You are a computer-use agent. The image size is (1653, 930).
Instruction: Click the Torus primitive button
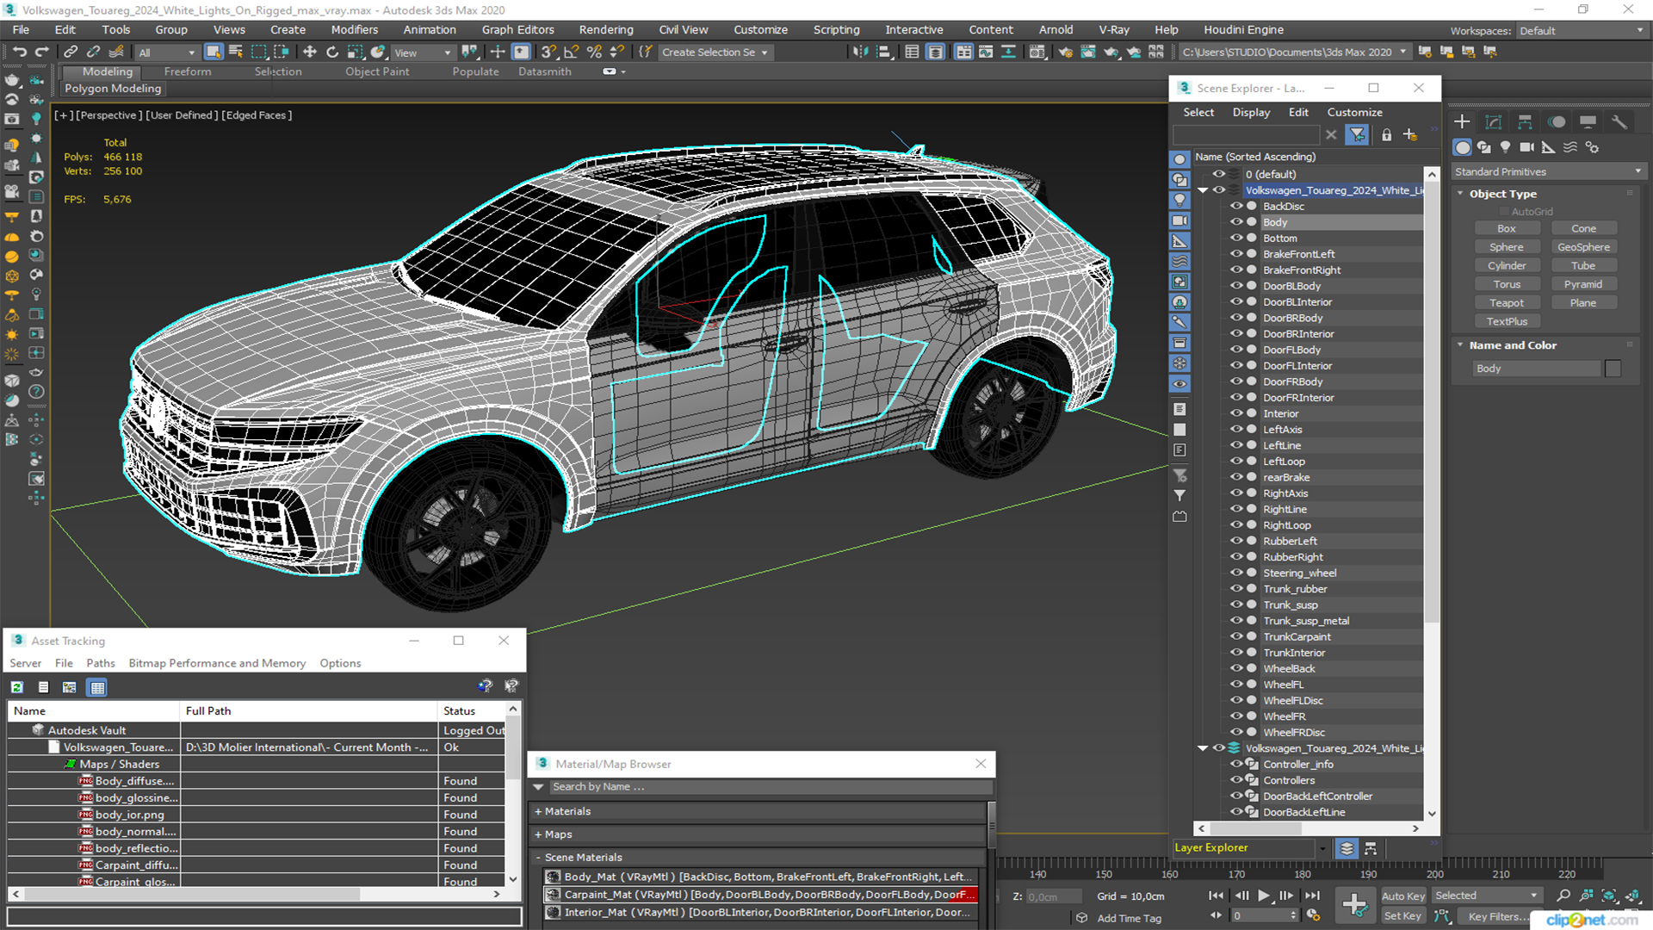pyautogui.click(x=1506, y=284)
